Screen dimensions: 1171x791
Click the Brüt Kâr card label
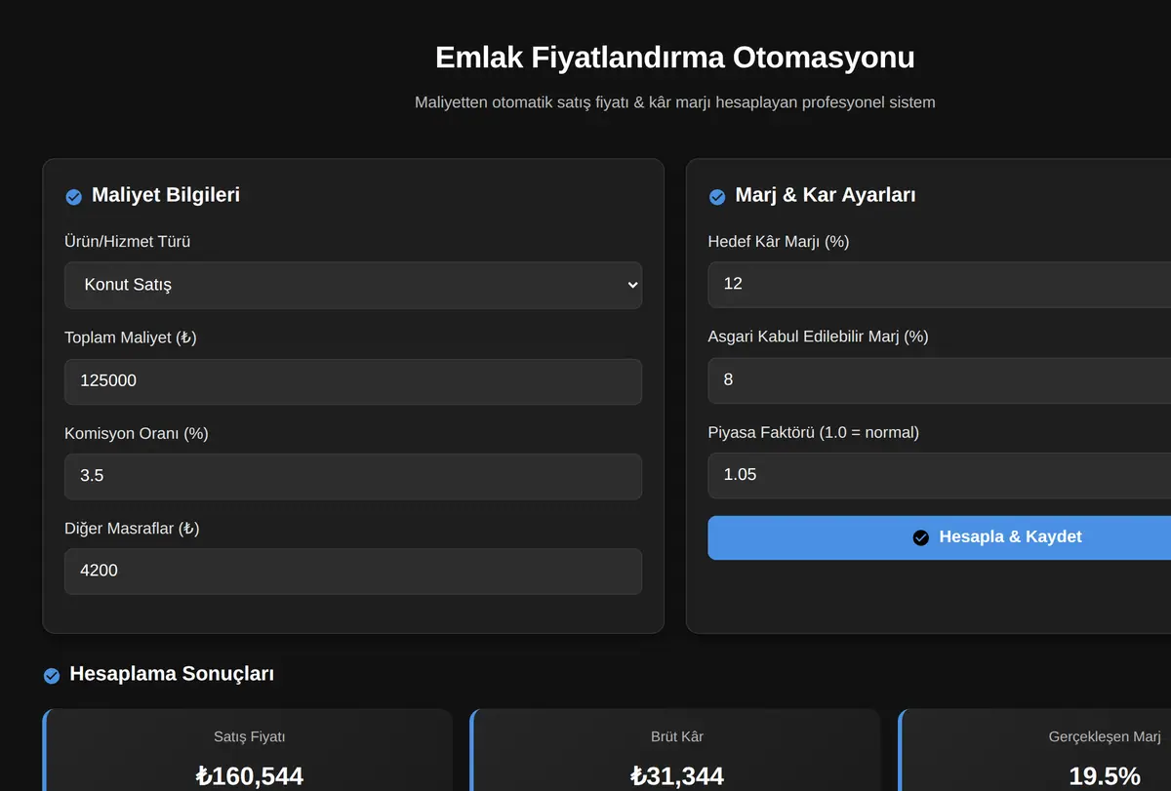[x=677, y=737]
